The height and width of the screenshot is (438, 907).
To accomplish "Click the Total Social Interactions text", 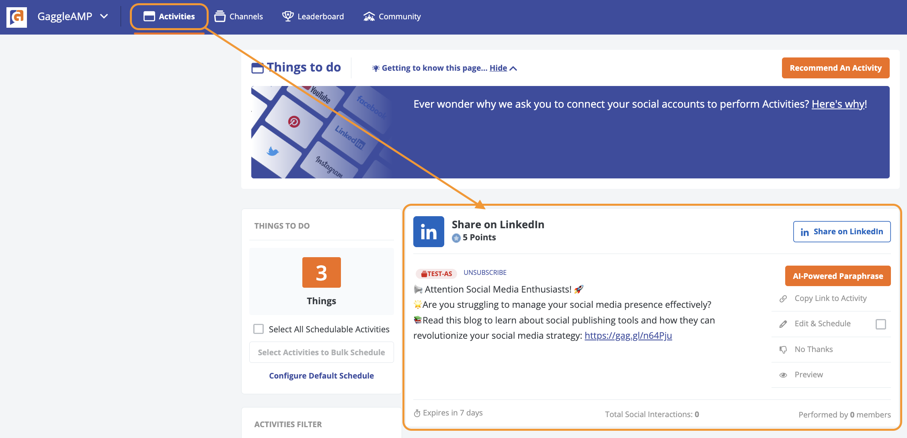I will click(x=652, y=414).
